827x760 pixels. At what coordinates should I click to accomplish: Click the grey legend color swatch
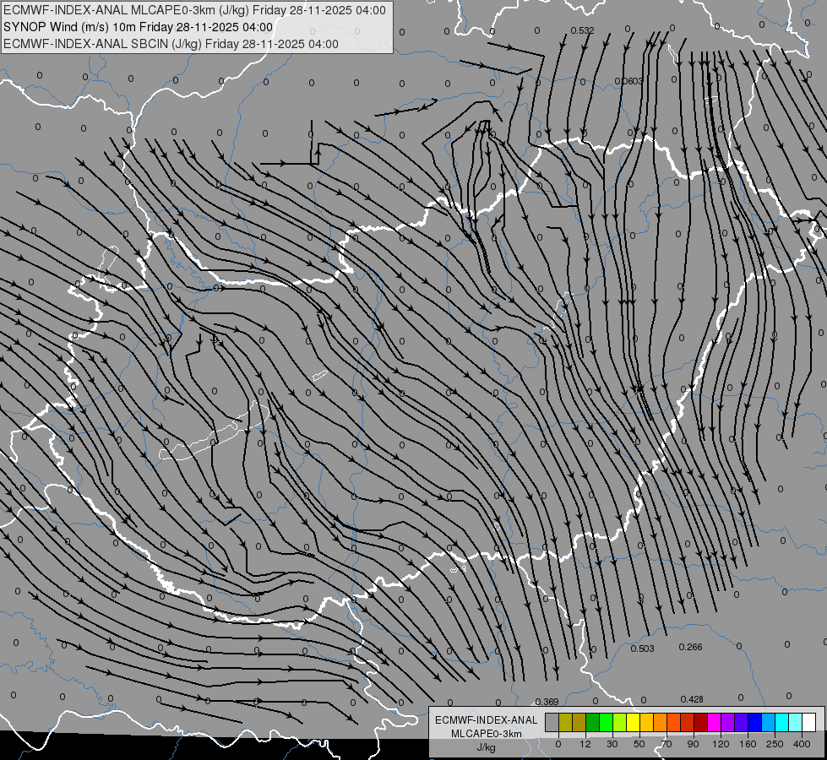click(x=552, y=723)
